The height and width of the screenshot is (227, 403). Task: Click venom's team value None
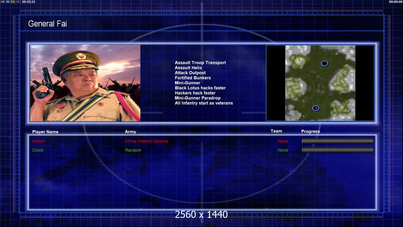tap(283, 141)
